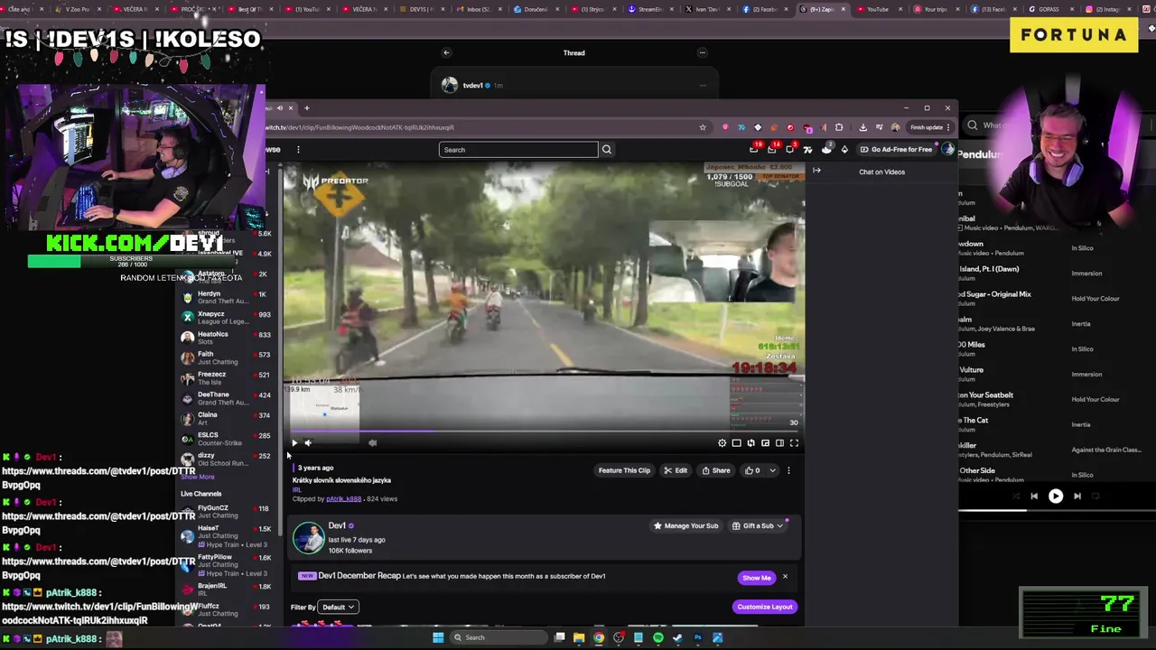1156x650 pixels.
Task: Open clip more options three dots
Action: point(788,470)
